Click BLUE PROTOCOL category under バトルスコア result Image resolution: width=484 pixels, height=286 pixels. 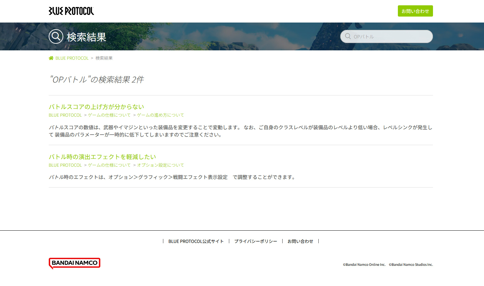[x=65, y=115]
